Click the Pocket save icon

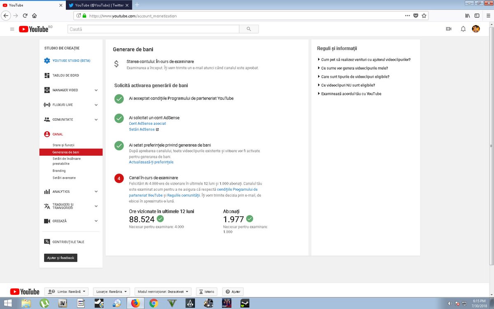pos(416,16)
